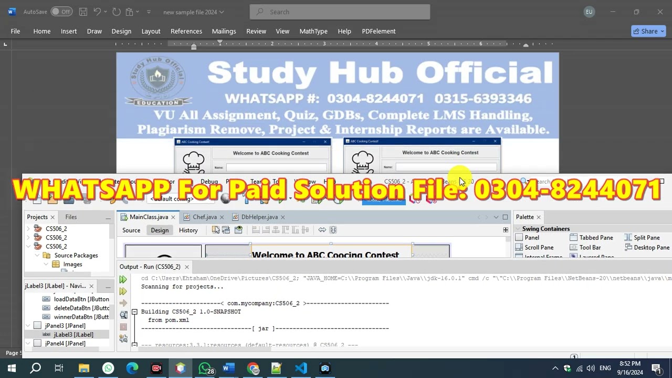672x378 pixels.
Task: Open the Mailings ribbon tab
Action: coord(224,31)
